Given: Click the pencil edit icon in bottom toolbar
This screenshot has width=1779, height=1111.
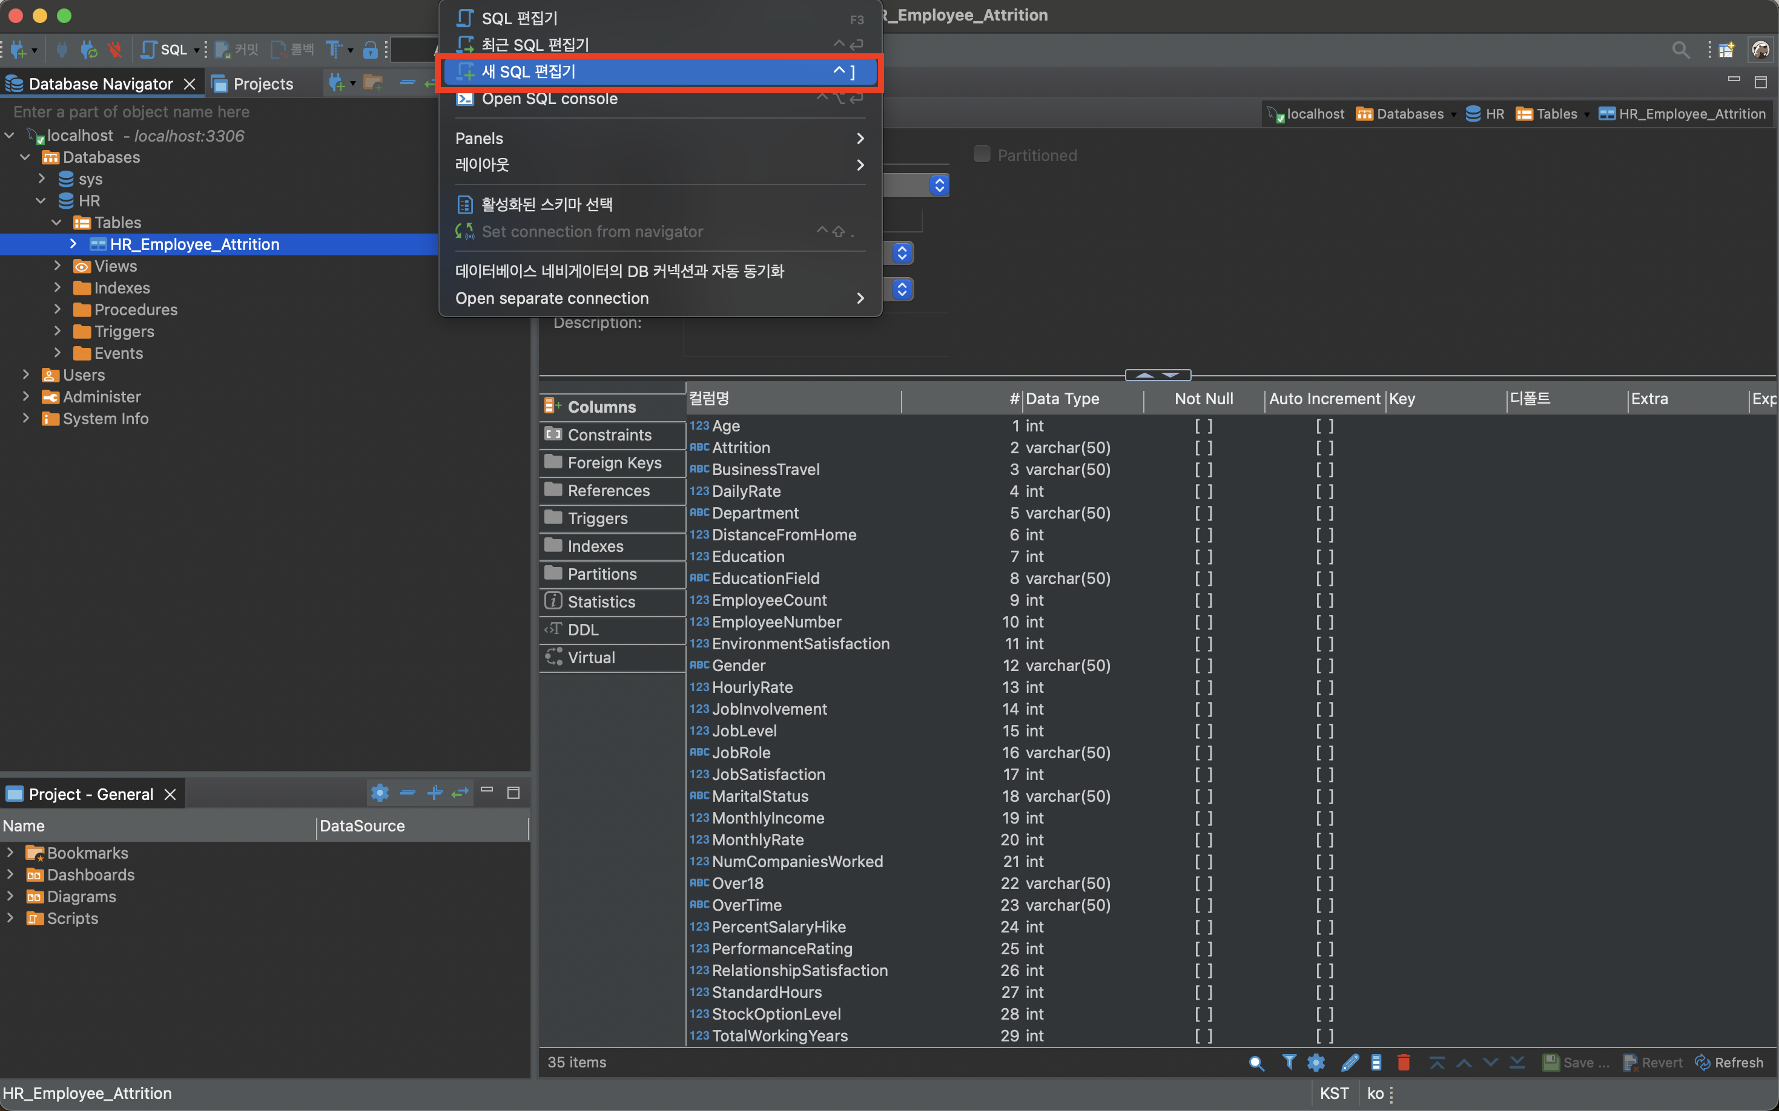Looking at the screenshot, I should 1349,1063.
